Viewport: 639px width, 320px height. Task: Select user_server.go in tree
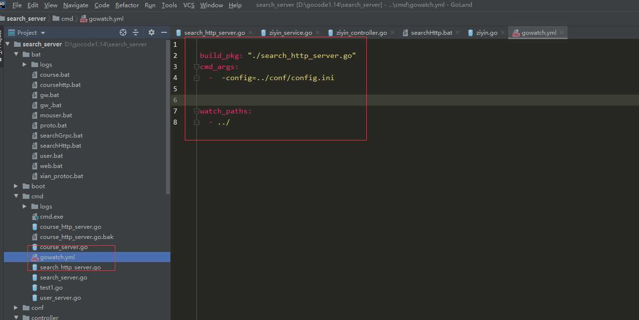coord(60,298)
